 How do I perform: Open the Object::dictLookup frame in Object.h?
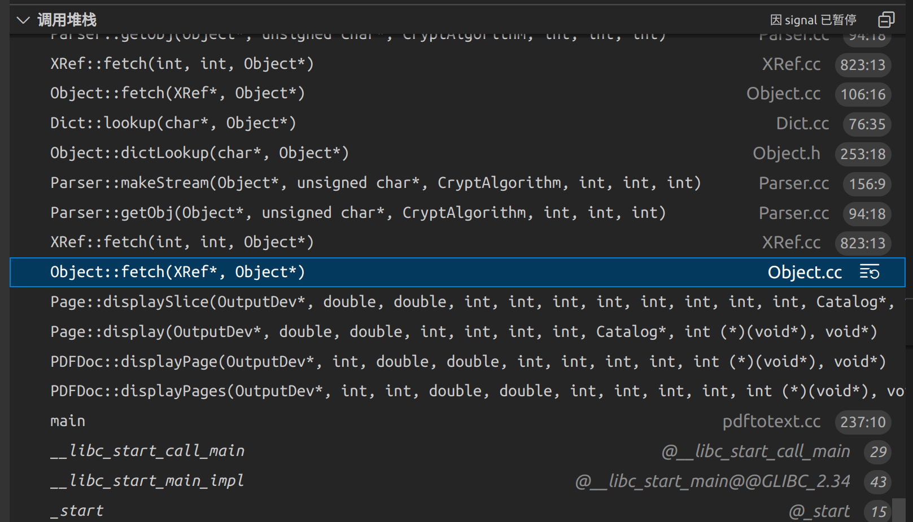(x=199, y=152)
